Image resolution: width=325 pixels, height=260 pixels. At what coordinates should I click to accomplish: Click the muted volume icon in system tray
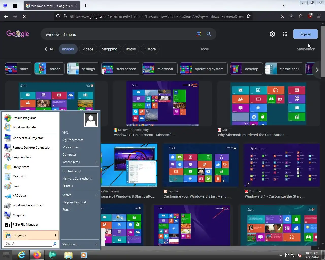coord(300,255)
